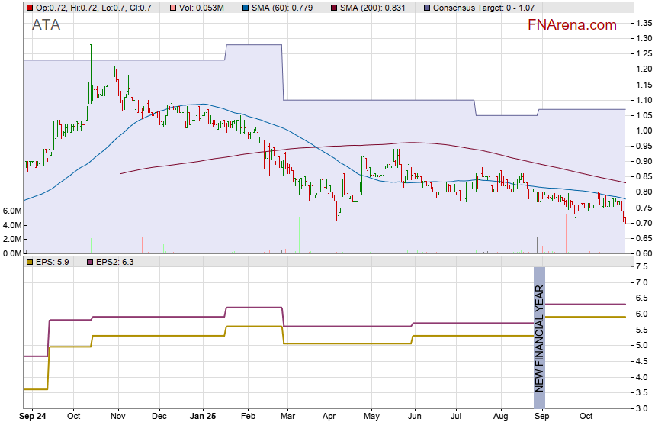Click the Jan 25 date label

click(203, 417)
